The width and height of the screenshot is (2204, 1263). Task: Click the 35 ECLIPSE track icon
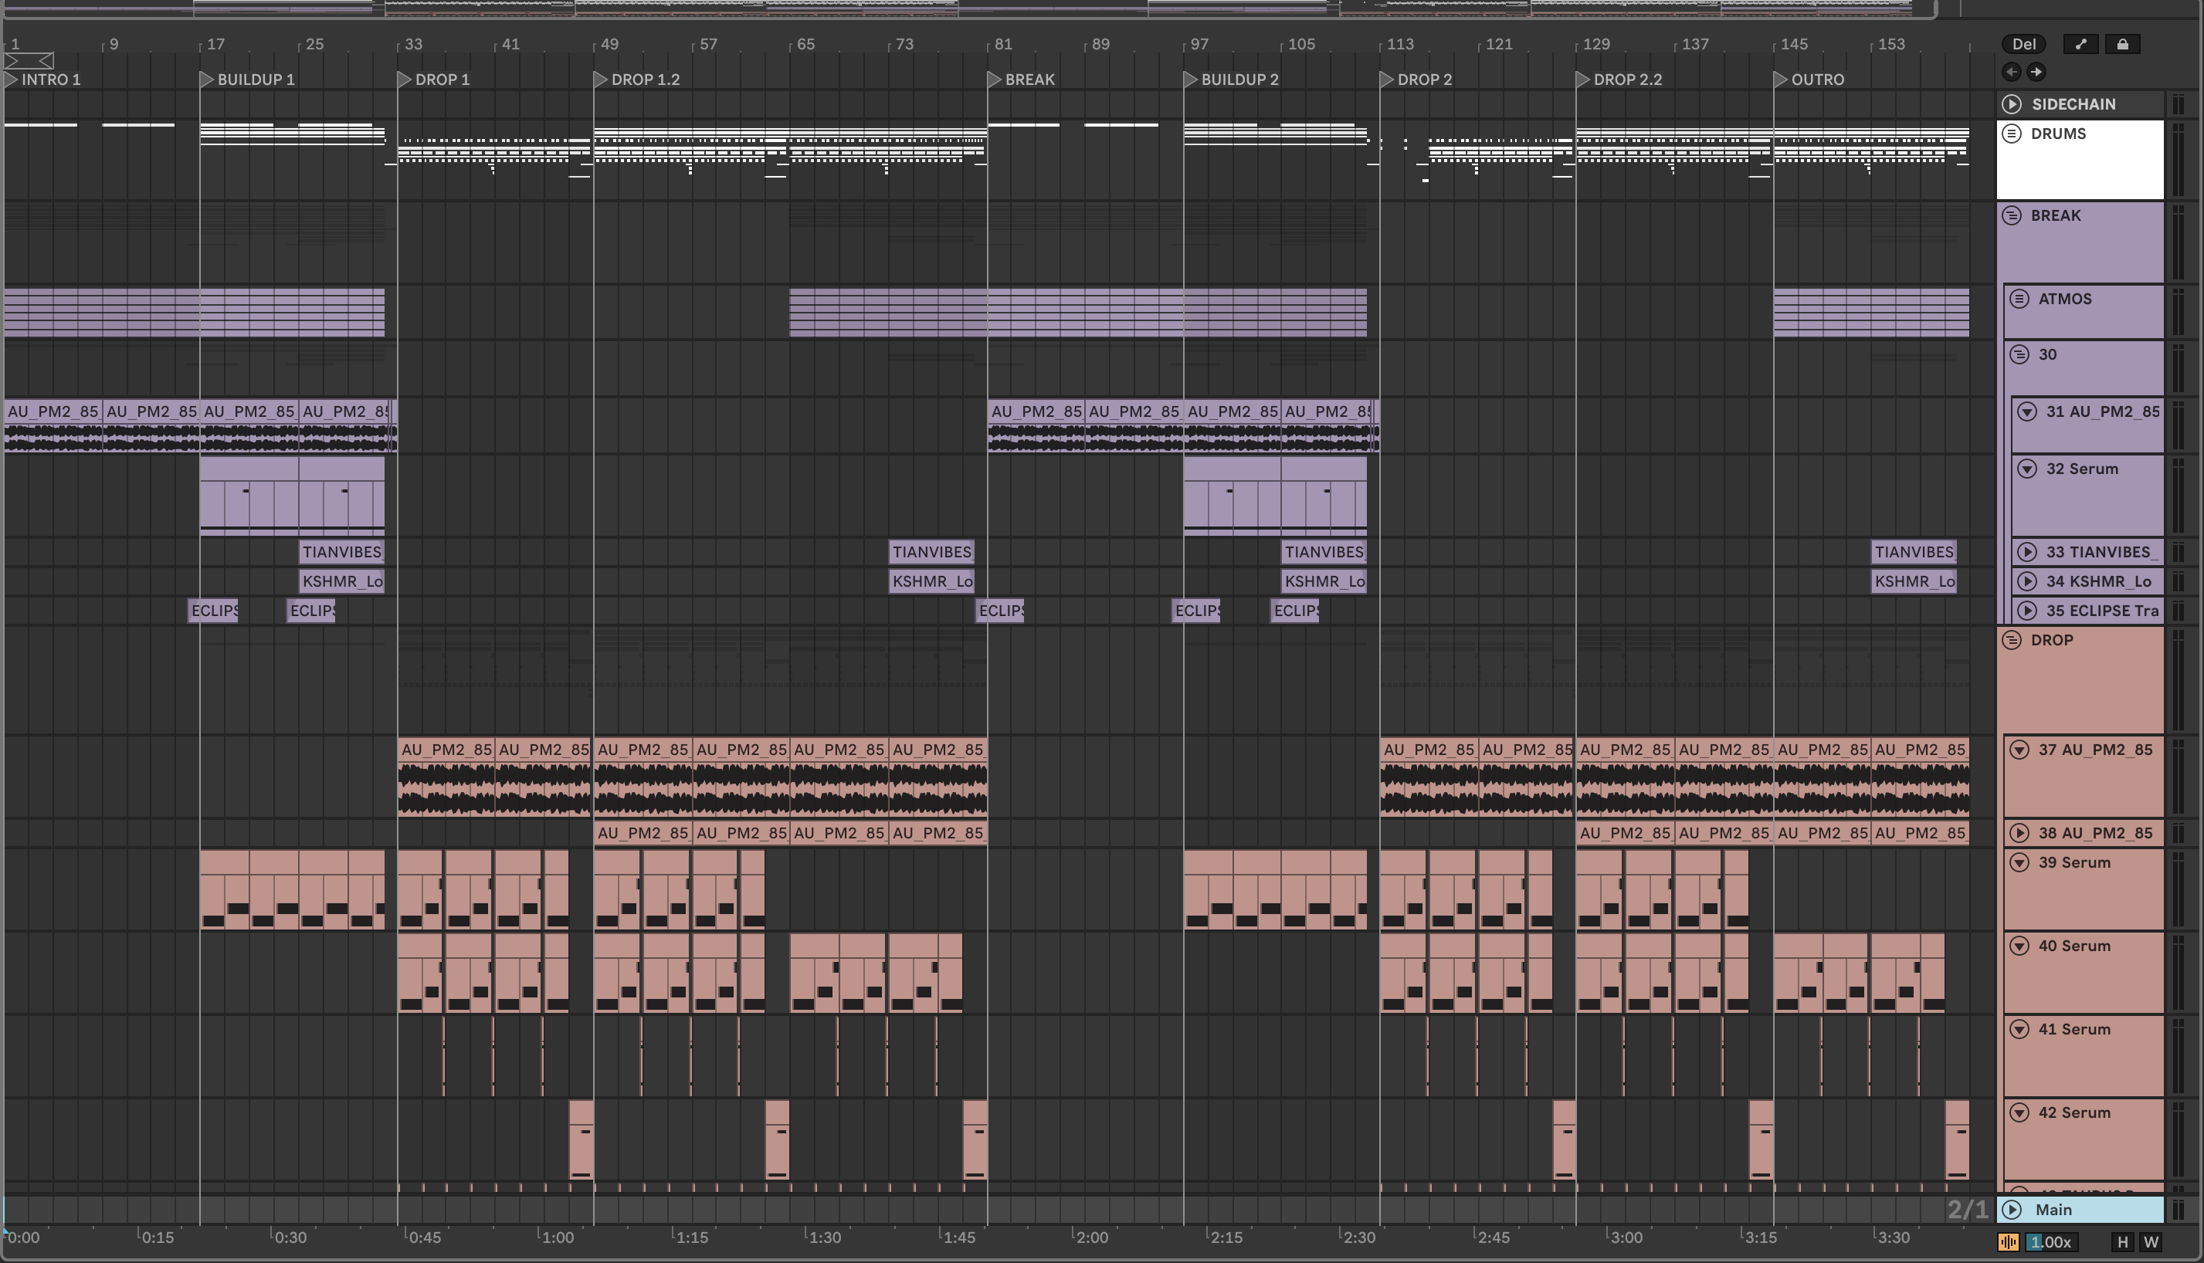click(x=2027, y=611)
